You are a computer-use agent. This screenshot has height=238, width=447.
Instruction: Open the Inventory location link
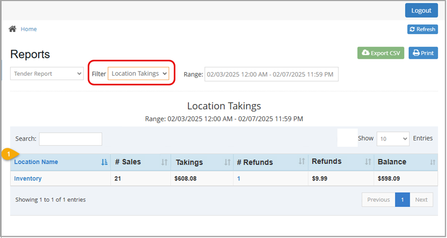coord(28,179)
